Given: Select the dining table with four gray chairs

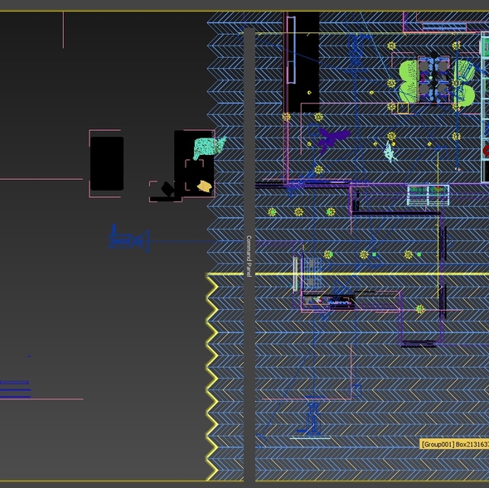Looking at the screenshot, I should 433,80.
